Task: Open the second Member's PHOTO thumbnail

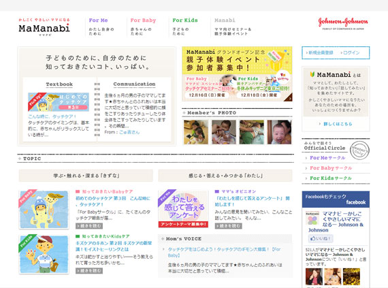Action: pyautogui.click(x=224, y=132)
